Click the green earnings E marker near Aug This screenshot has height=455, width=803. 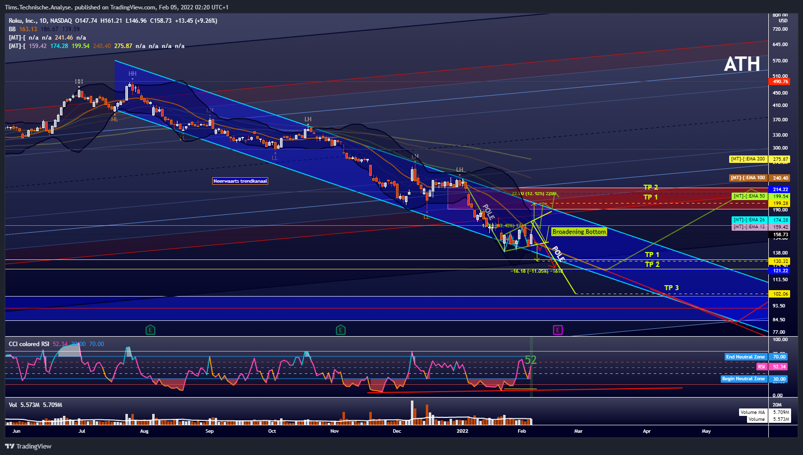pos(150,330)
